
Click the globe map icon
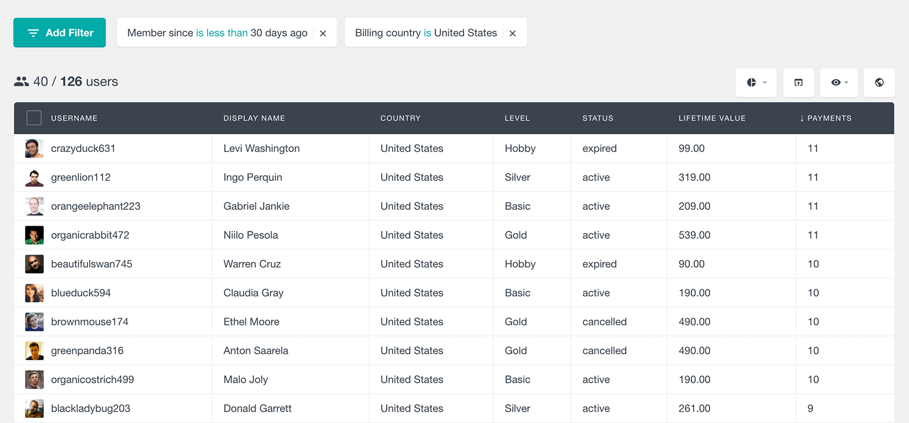(879, 82)
